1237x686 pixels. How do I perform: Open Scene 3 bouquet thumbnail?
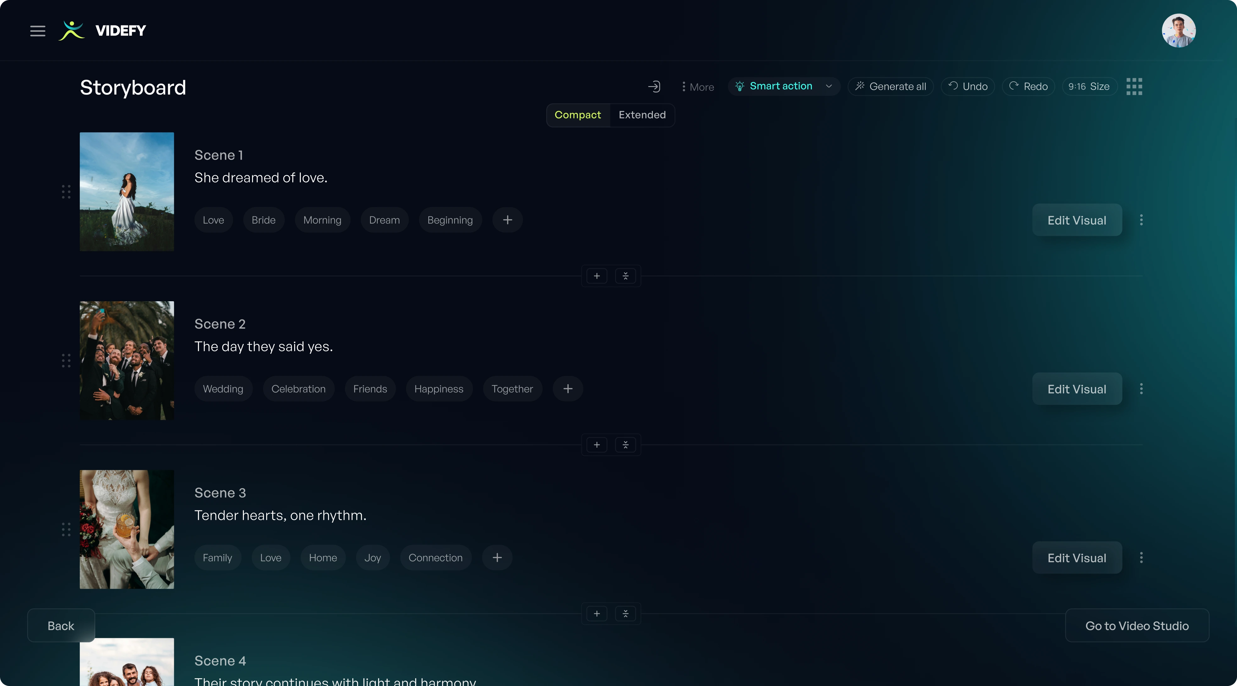pyautogui.click(x=127, y=529)
